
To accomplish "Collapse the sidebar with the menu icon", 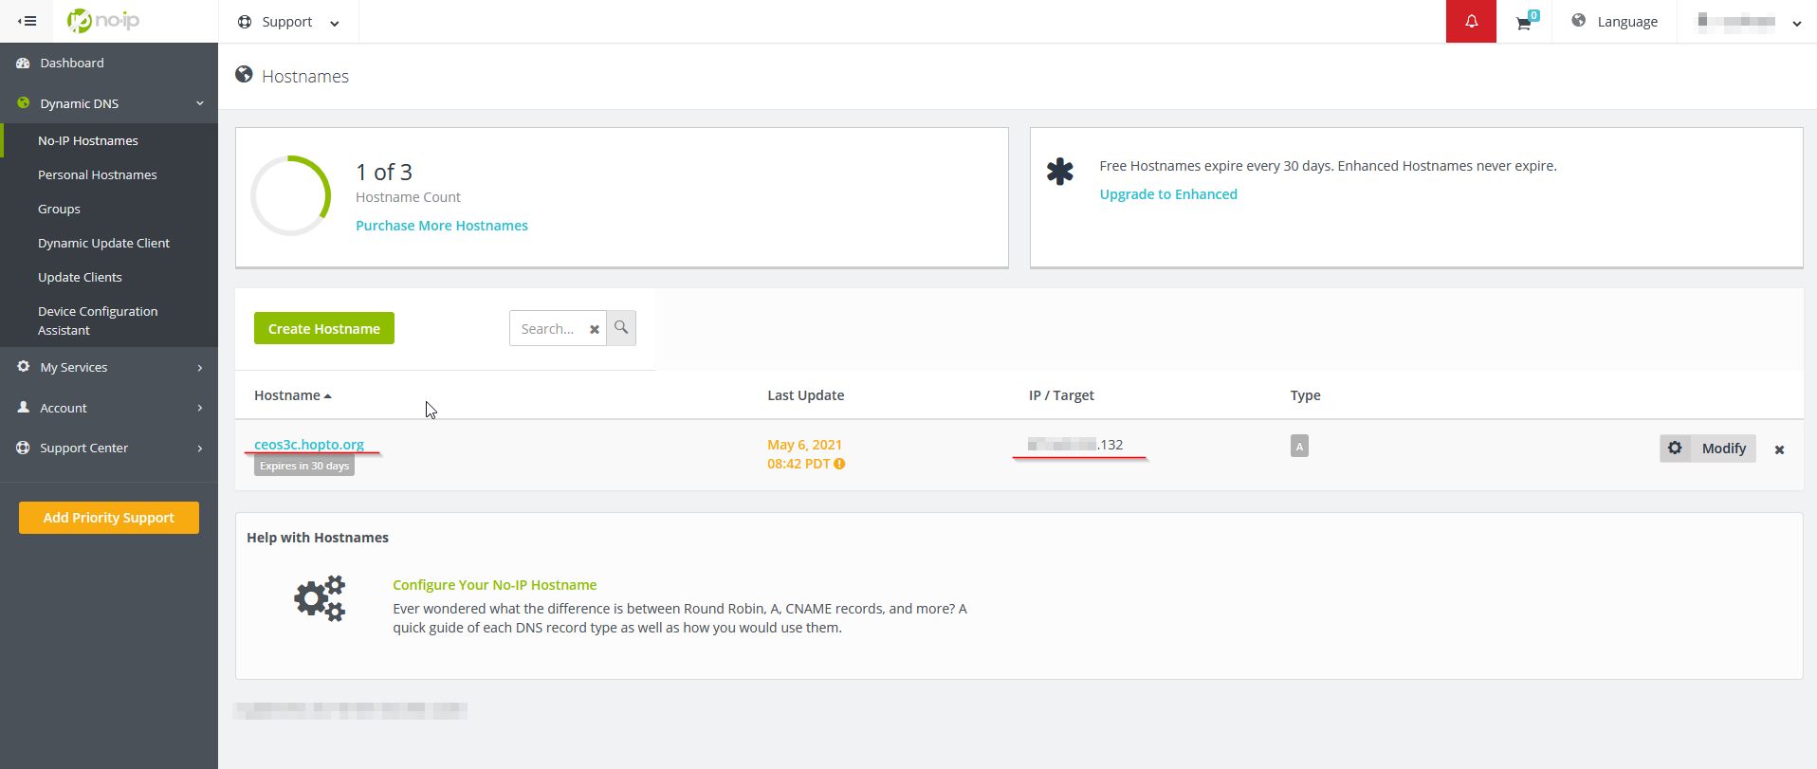I will pos(28,21).
